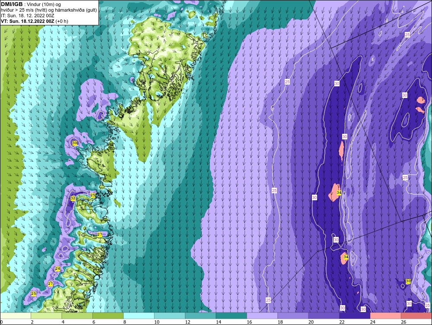The height and width of the screenshot is (325, 432).
Task: Click legend scale value 16
Action: pyautogui.click(x=249, y=322)
